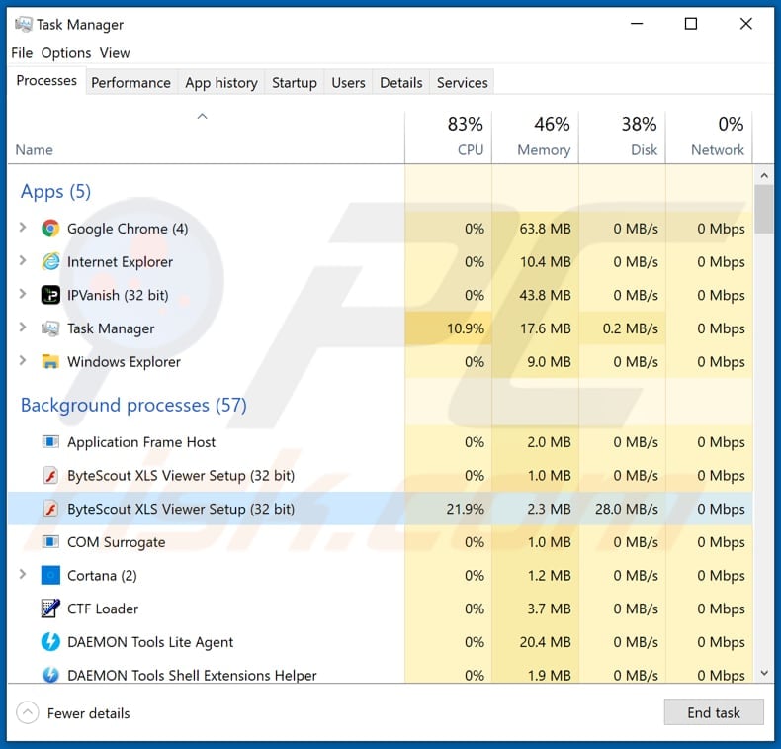Click the IPVanish app icon
Image resolution: width=781 pixels, height=749 pixels.
(50, 295)
